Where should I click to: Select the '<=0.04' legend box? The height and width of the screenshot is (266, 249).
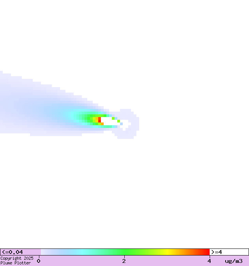[20, 252]
